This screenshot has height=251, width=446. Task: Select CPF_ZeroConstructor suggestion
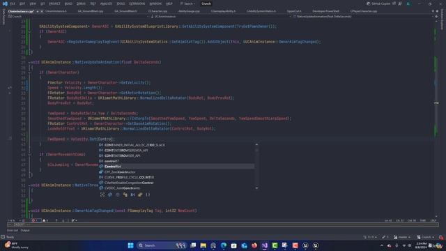pos(176,172)
